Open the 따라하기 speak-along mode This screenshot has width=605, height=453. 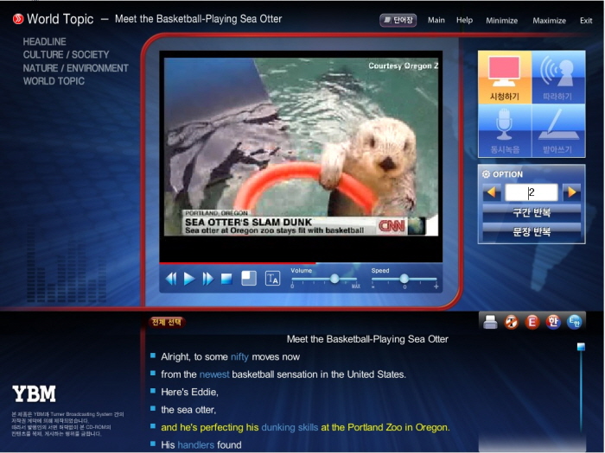557,77
